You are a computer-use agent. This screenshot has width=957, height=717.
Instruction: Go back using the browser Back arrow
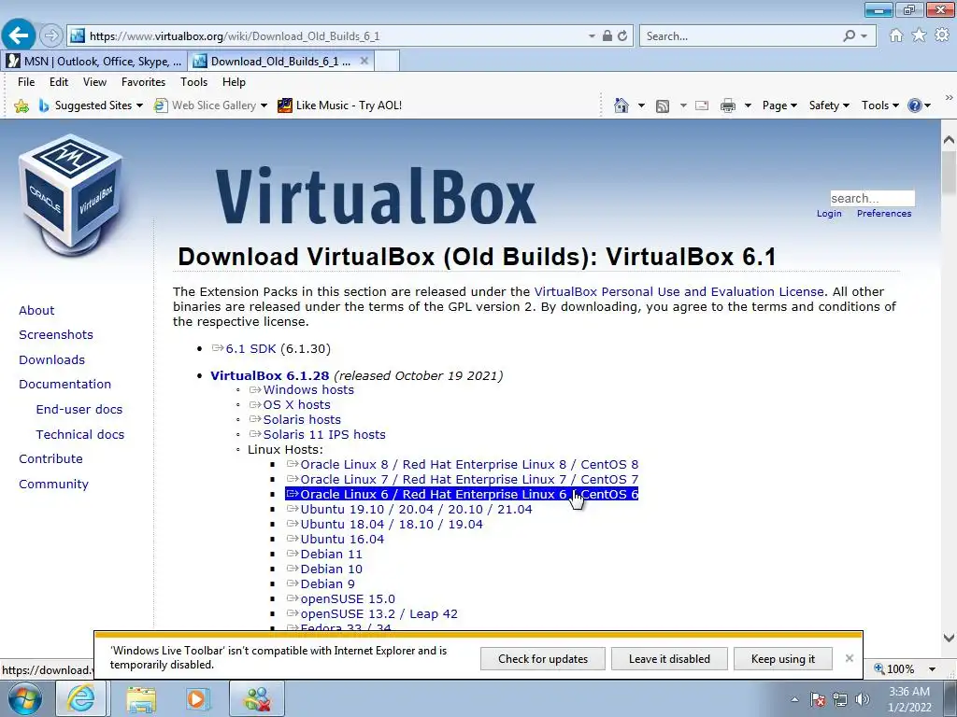point(19,35)
